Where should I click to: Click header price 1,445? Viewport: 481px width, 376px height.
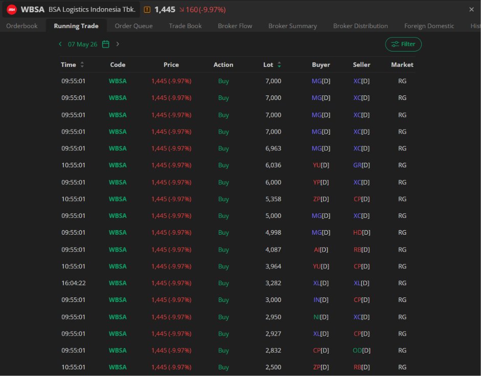165,10
